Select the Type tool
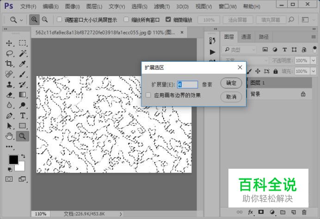 [23, 116]
